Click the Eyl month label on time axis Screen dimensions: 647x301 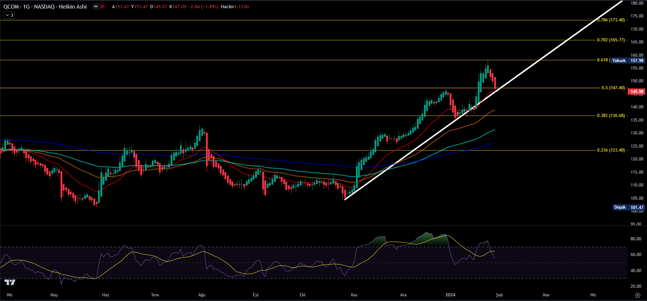(x=255, y=295)
